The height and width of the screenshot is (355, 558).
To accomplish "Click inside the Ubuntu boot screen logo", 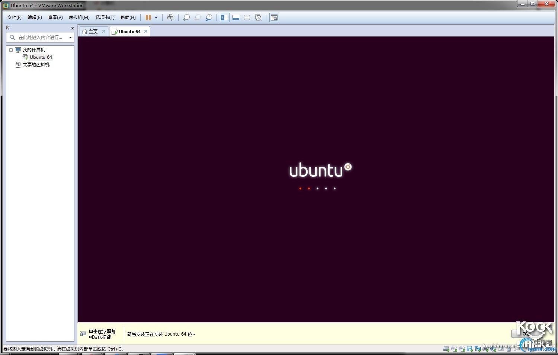I will click(x=320, y=170).
